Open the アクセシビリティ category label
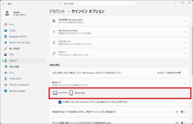The height and width of the screenshot is (124, 193). click(15, 79)
